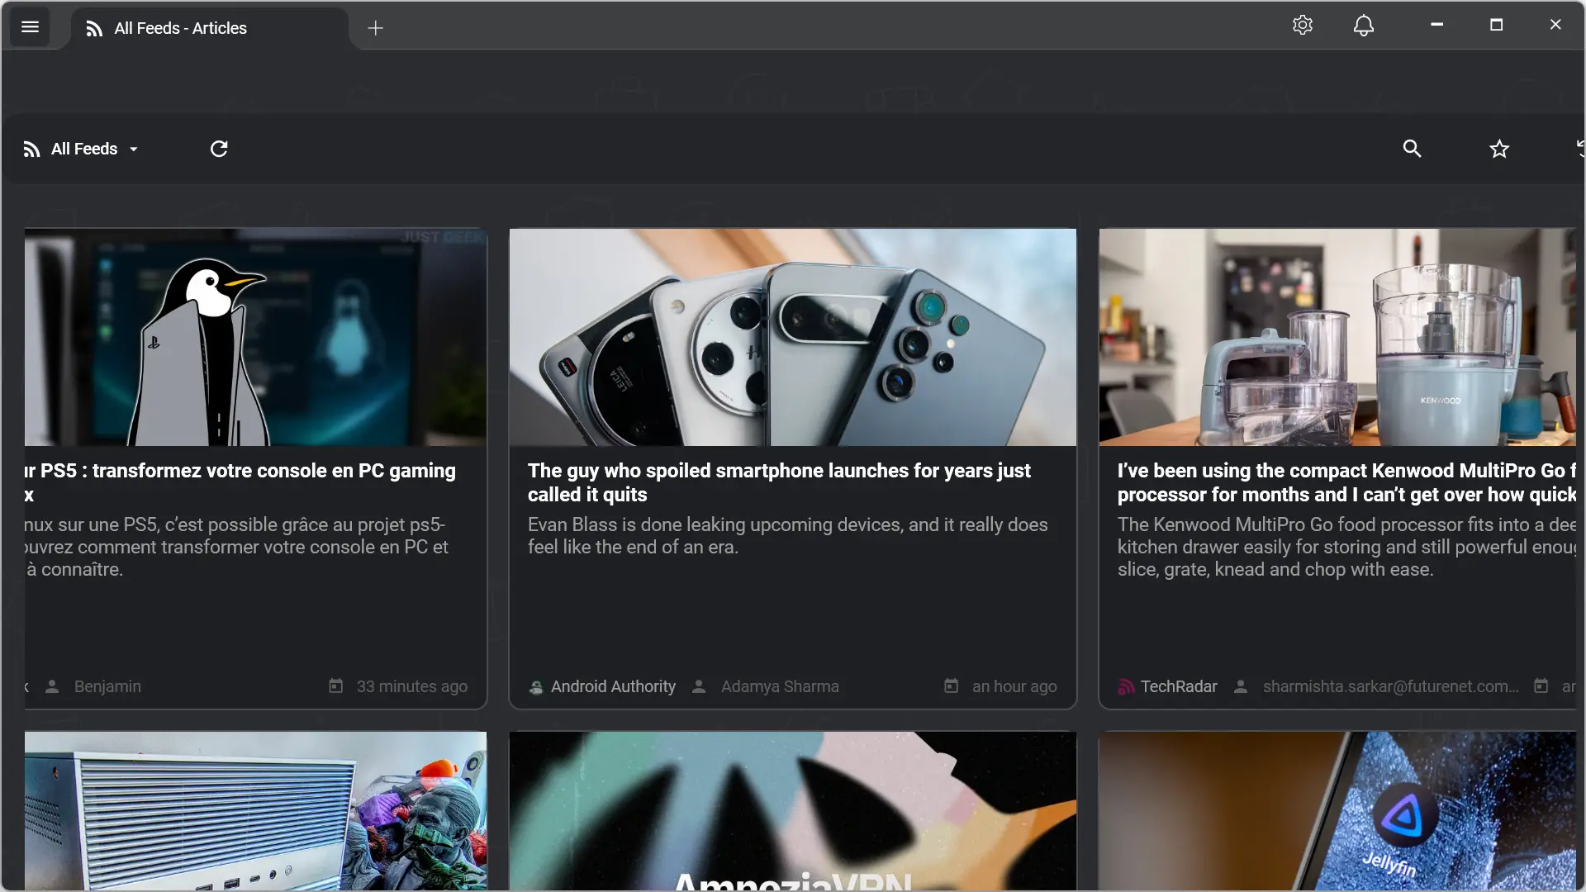Refresh feeds with the reload icon
1586x892 pixels.
[219, 149]
